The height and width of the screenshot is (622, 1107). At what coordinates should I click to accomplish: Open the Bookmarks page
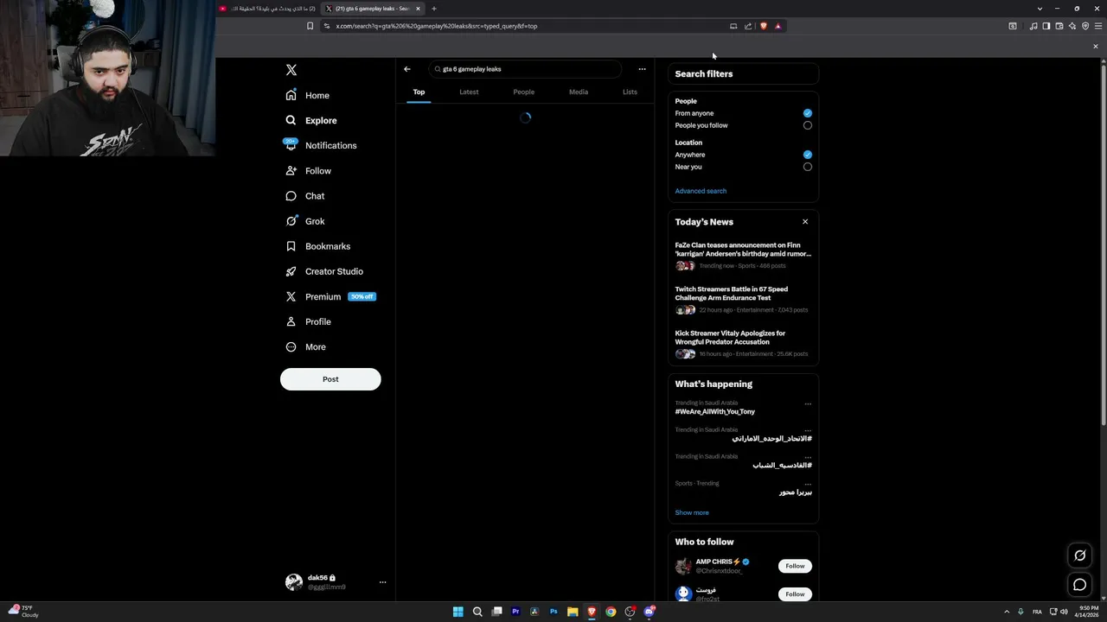coord(317,246)
